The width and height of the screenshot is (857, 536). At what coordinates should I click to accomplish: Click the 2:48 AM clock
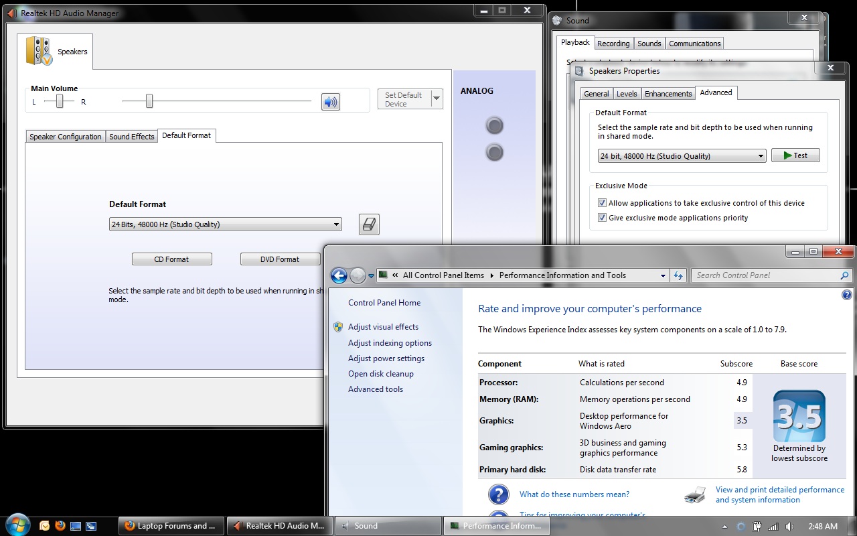(x=823, y=527)
